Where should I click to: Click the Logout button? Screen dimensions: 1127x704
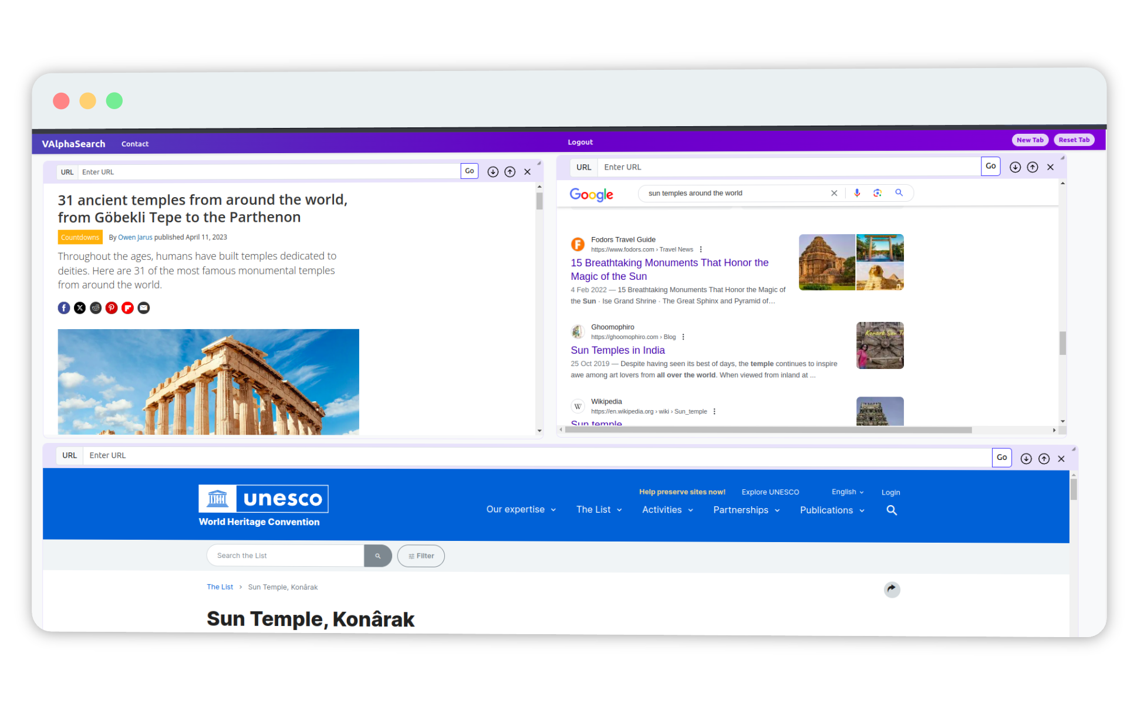pyautogui.click(x=580, y=141)
